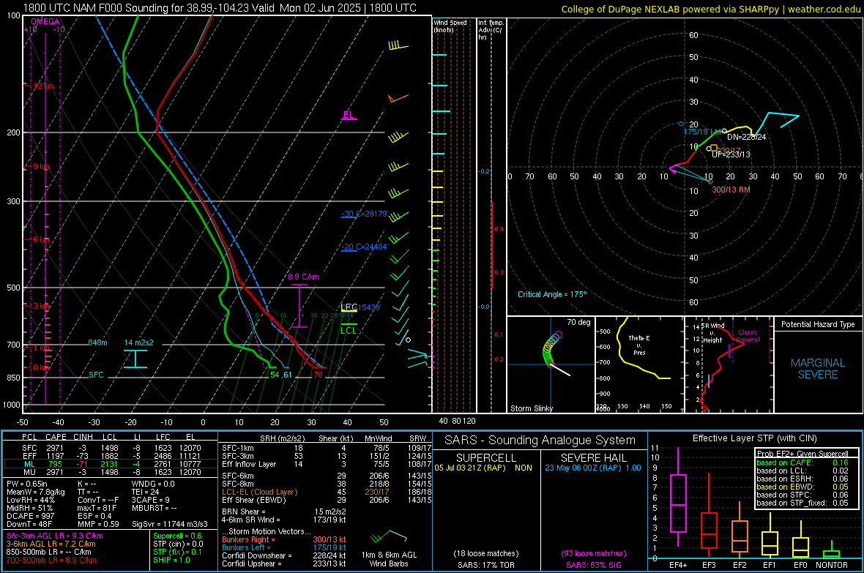This screenshot has height=573, width=864.
Task: Click the 12 km height marker
Action: pos(43,86)
